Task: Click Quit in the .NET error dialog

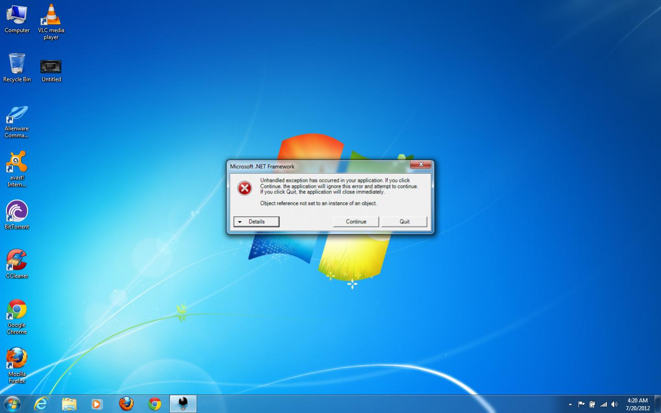Action: 404,221
